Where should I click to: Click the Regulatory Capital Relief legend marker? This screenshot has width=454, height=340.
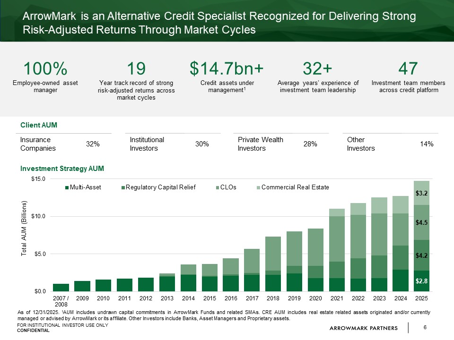click(x=122, y=187)
